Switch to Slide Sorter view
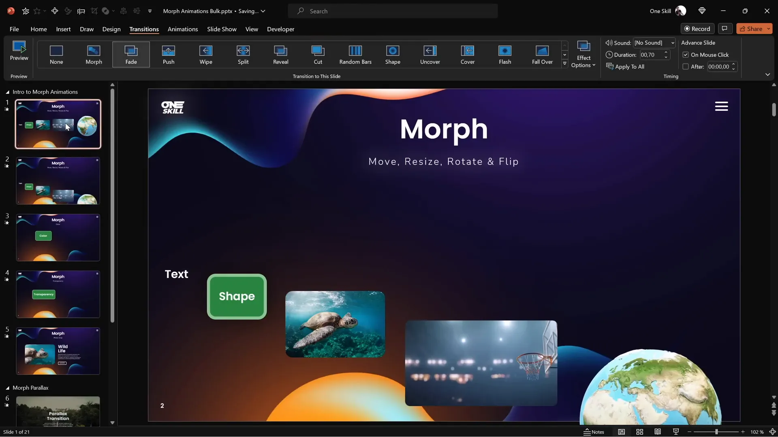Screen dimensions: 778x437 (x=640, y=432)
